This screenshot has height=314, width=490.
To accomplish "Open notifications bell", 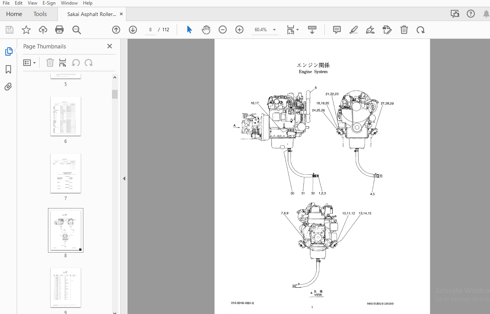I will tap(486, 14).
